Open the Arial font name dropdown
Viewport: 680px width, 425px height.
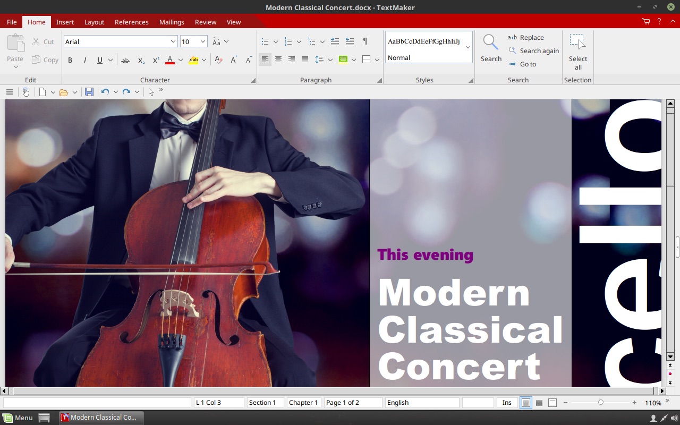(x=173, y=41)
